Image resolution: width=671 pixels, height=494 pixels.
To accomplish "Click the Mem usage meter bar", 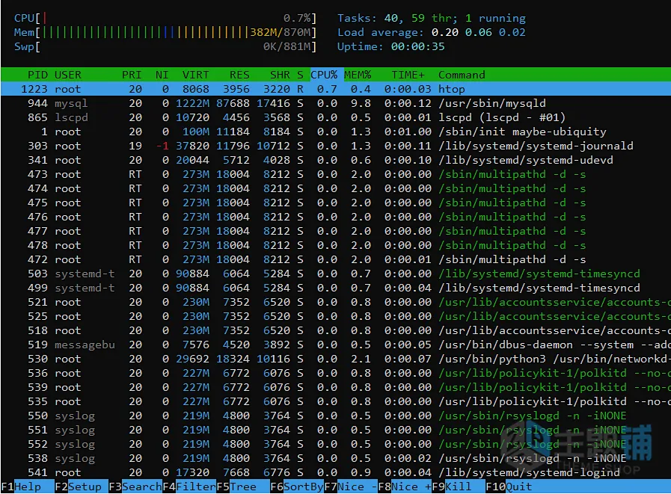I will click(x=165, y=32).
